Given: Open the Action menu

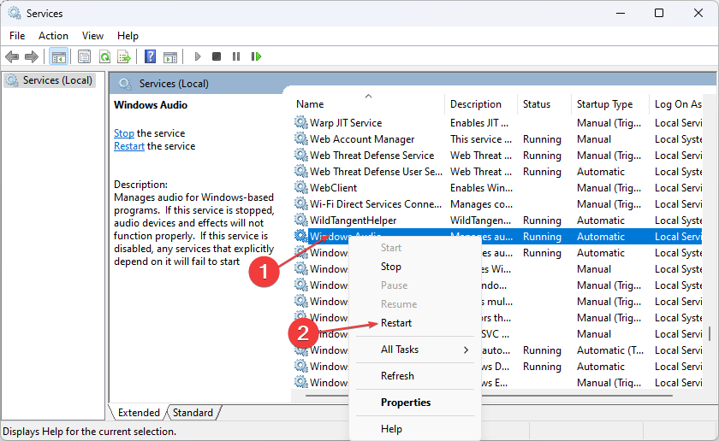Looking at the screenshot, I should 53,36.
